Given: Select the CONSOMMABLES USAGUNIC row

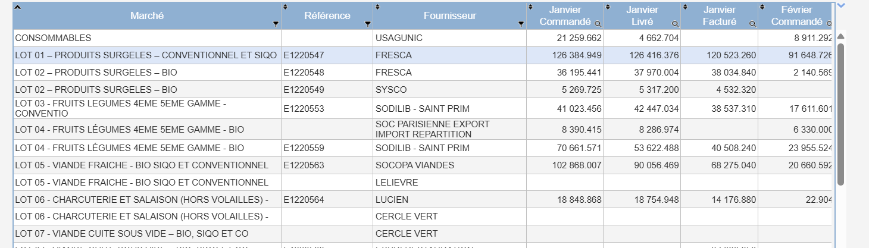Looking at the screenshot, I should coord(422,38).
